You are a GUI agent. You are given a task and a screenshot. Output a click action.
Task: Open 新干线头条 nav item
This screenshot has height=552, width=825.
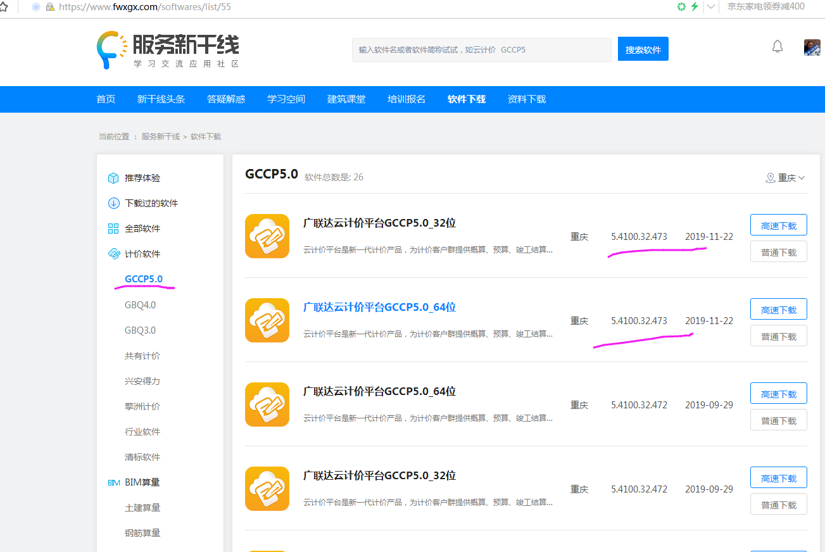coord(161,99)
